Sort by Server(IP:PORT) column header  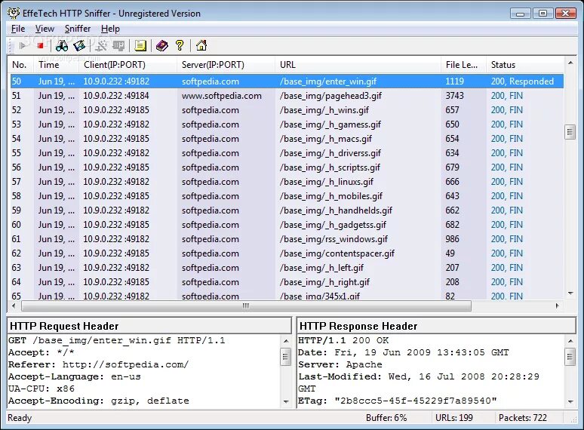[x=226, y=65]
